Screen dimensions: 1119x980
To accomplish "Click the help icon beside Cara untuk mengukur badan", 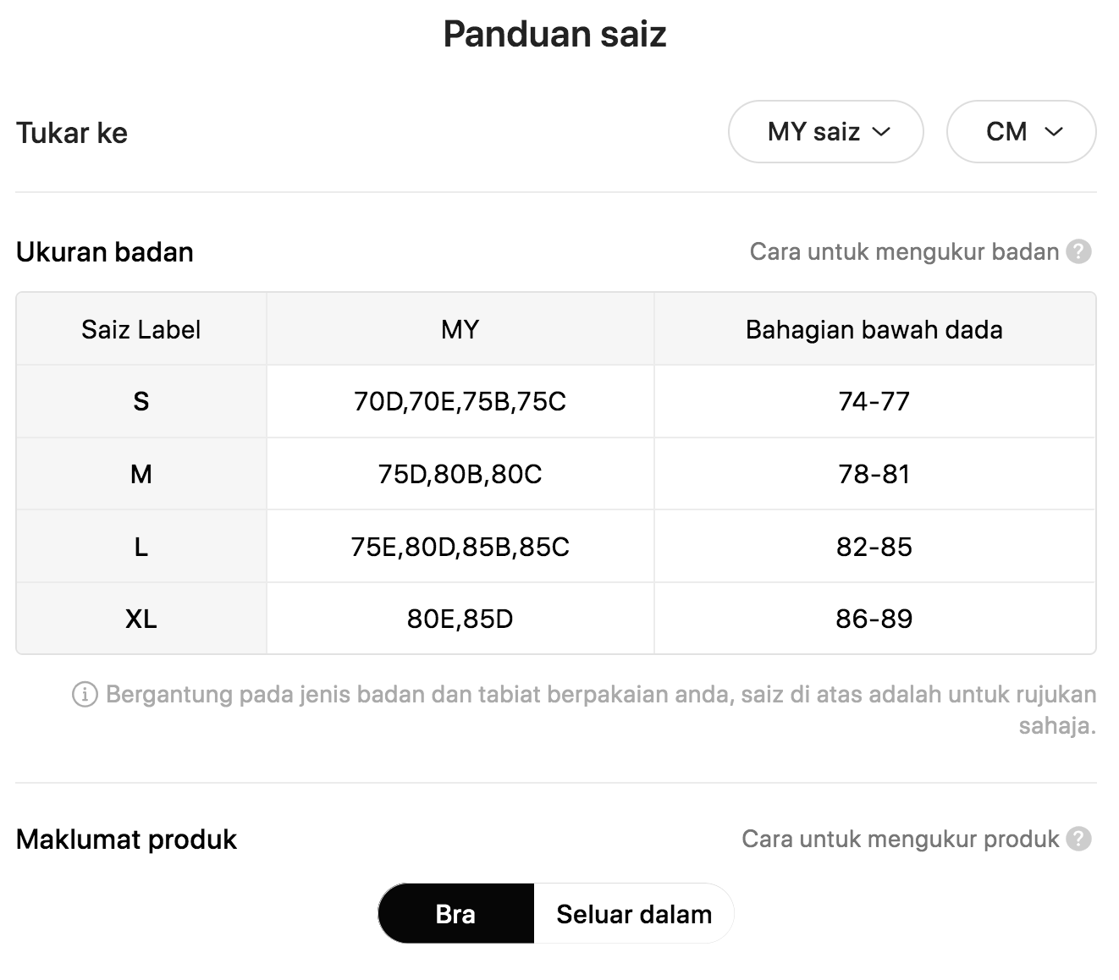I will pos(1078,252).
